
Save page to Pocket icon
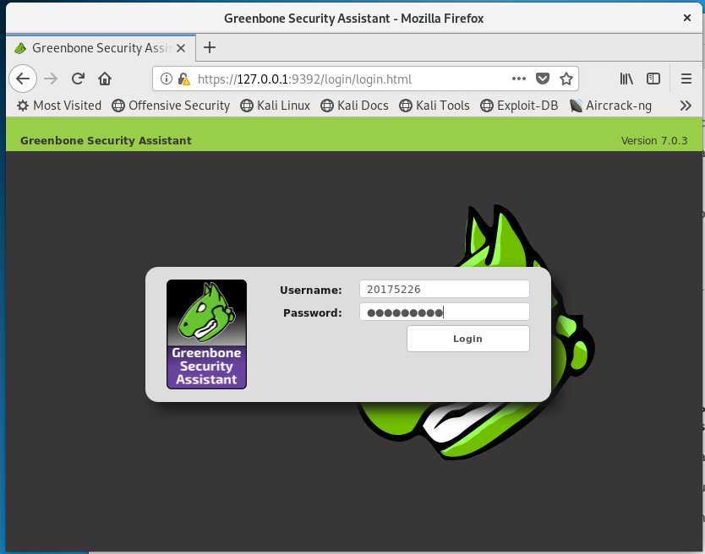click(x=543, y=79)
